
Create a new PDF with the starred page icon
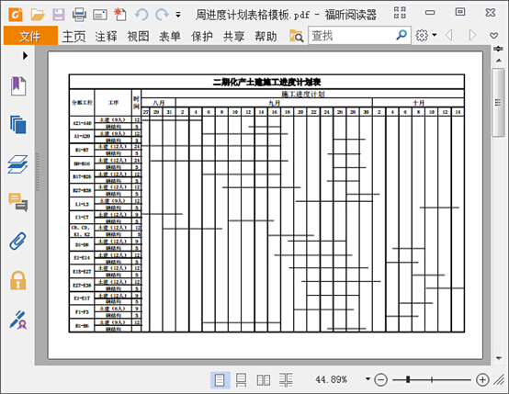120,15
